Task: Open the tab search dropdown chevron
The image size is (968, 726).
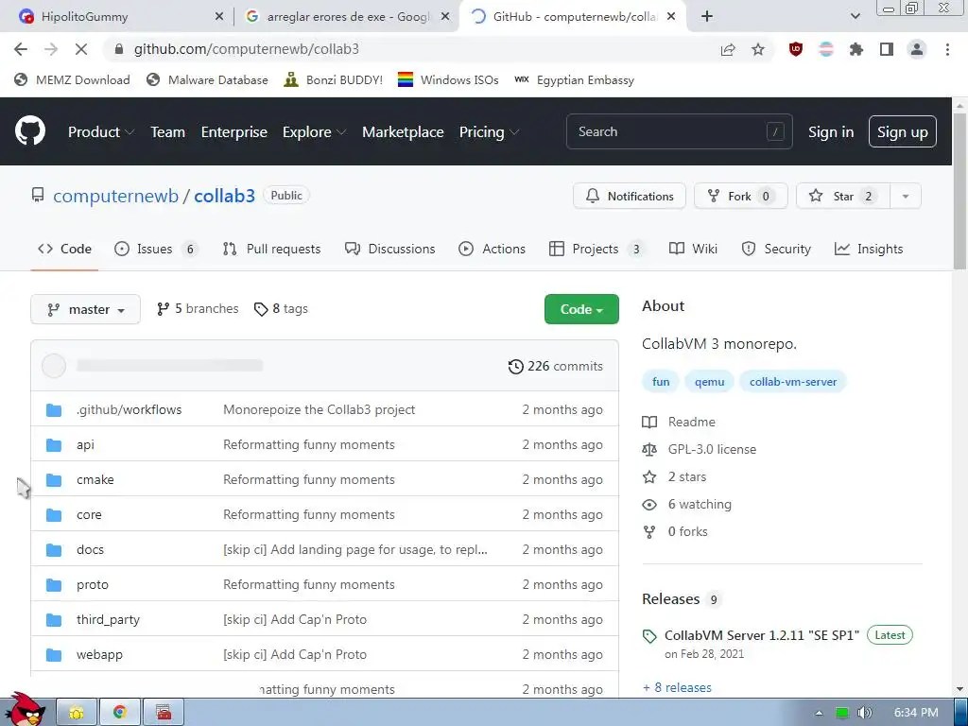Action: click(855, 17)
